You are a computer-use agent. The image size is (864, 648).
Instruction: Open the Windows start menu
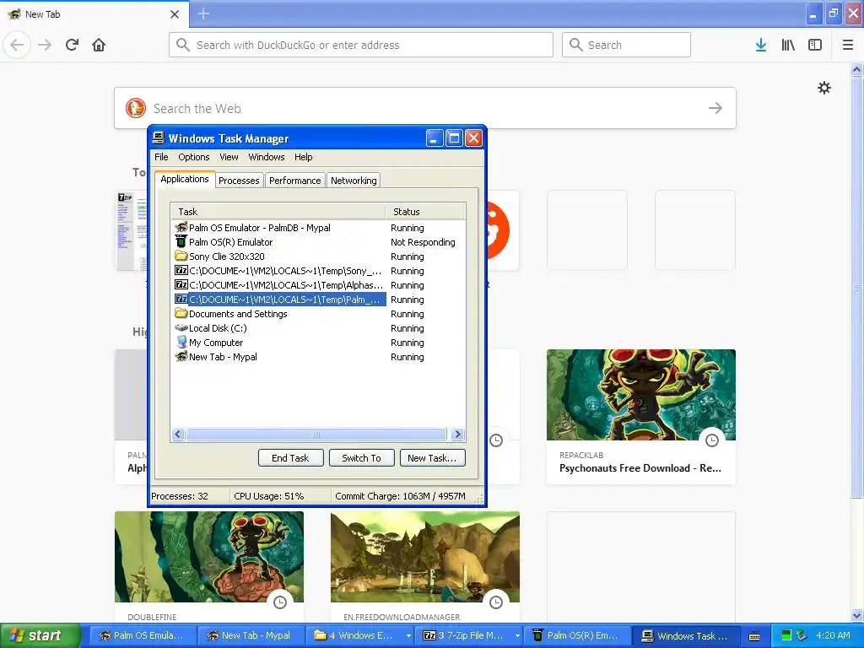click(x=40, y=636)
